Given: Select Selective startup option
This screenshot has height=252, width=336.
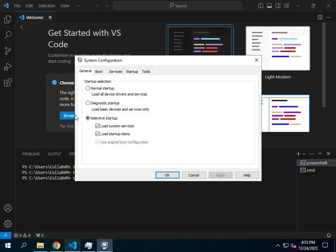Looking at the screenshot, I should [x=101, y=118].
